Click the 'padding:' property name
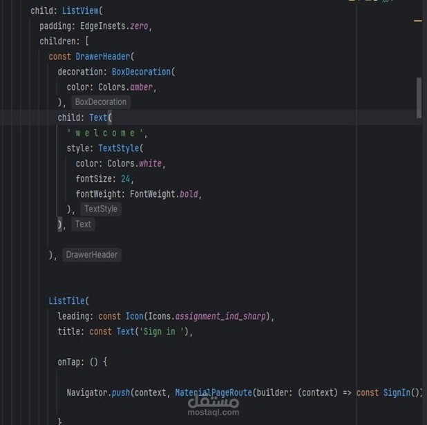This screenshot has width=427, height=425. pyautogui.click(x=57, y=26)
